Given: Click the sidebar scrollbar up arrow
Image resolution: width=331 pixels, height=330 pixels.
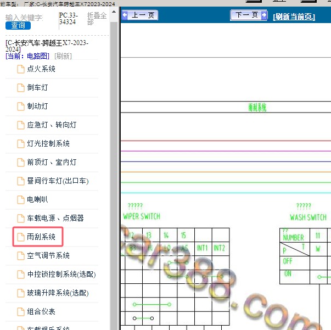Looking at the screenshot, I should pyautogui.click(x=114, y=12).
